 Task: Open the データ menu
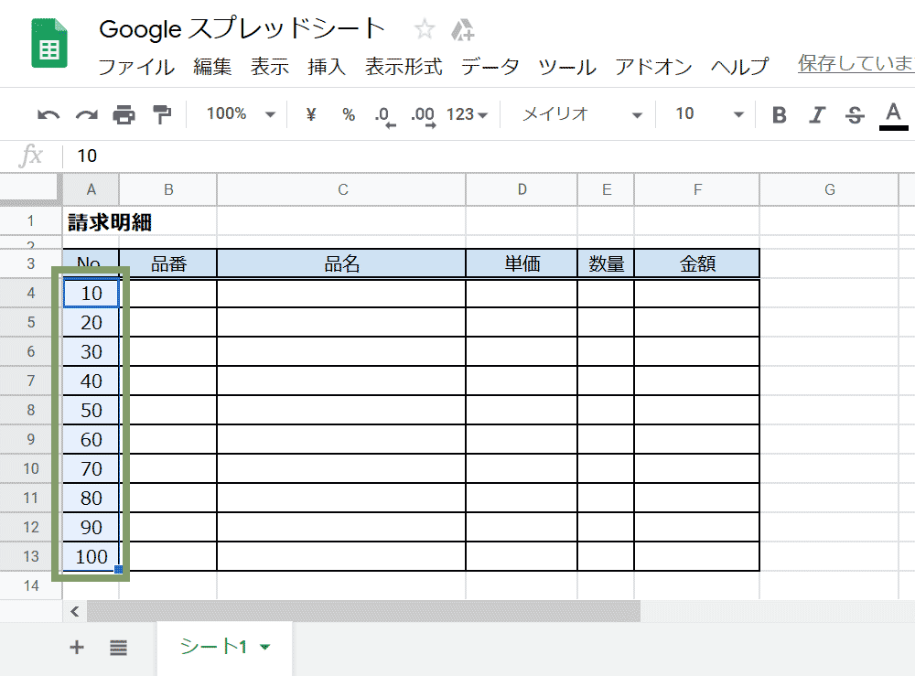point(490,67)
